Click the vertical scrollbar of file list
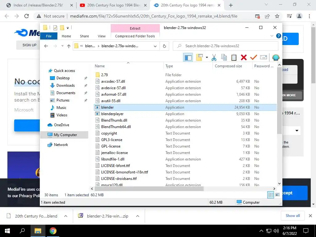 (x=279, y=101)
